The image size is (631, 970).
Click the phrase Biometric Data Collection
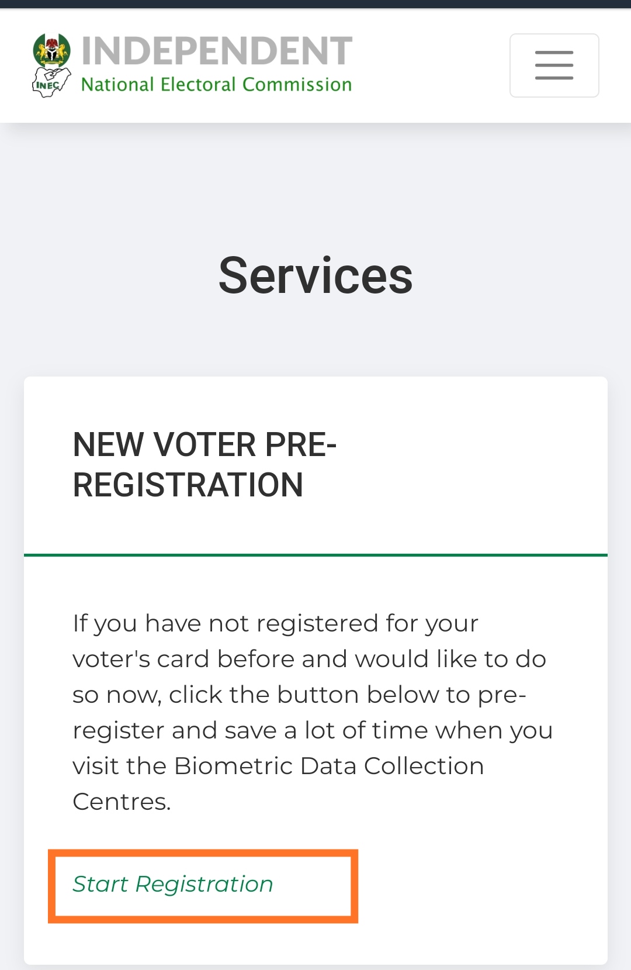329,766
